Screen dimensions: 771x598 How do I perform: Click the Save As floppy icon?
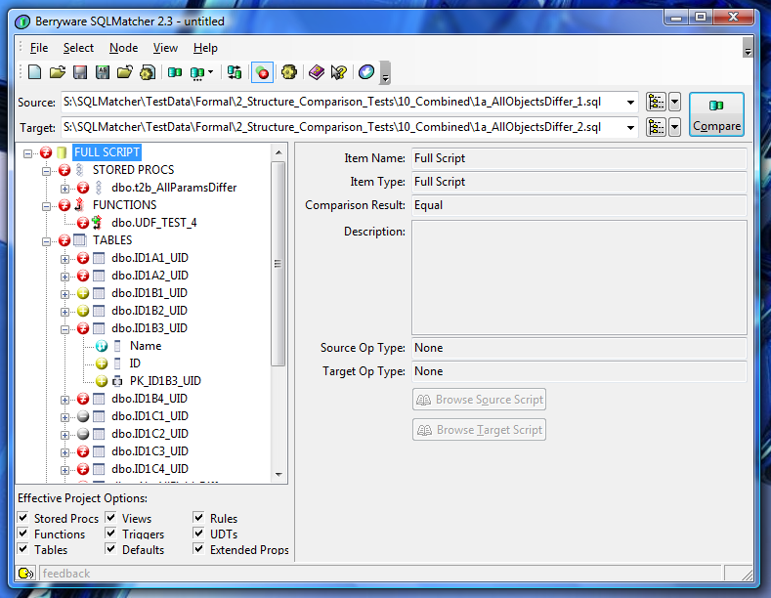pyautogui.click(x=103, y=72)
